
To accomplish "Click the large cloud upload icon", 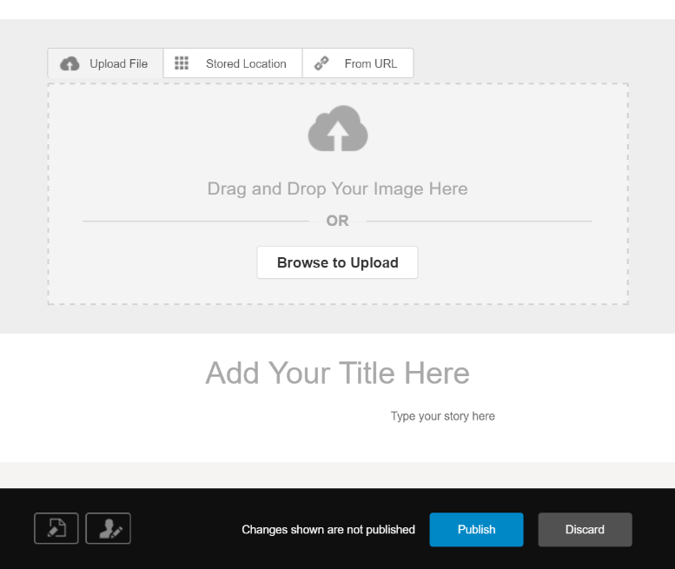I will point(338,129).
